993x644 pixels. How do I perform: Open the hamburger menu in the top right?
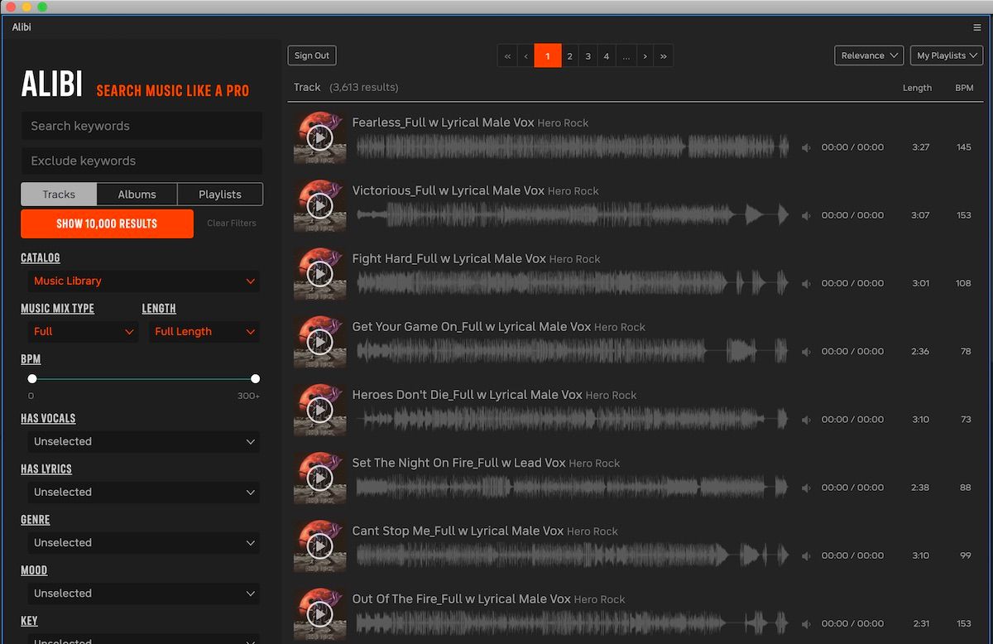976,26
